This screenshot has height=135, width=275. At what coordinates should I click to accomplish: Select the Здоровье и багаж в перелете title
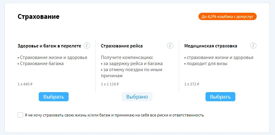(x=49, y=46)
